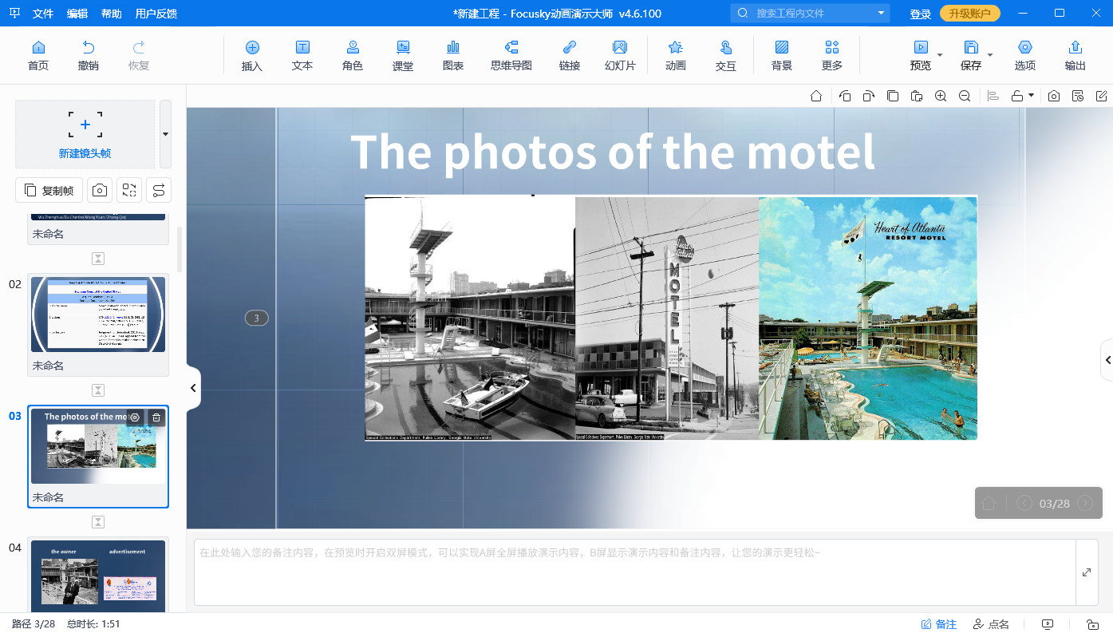Click transition hourglass between frames 02 and 03
This screenshot has width=1113, height=633.
tap(98, 390)
